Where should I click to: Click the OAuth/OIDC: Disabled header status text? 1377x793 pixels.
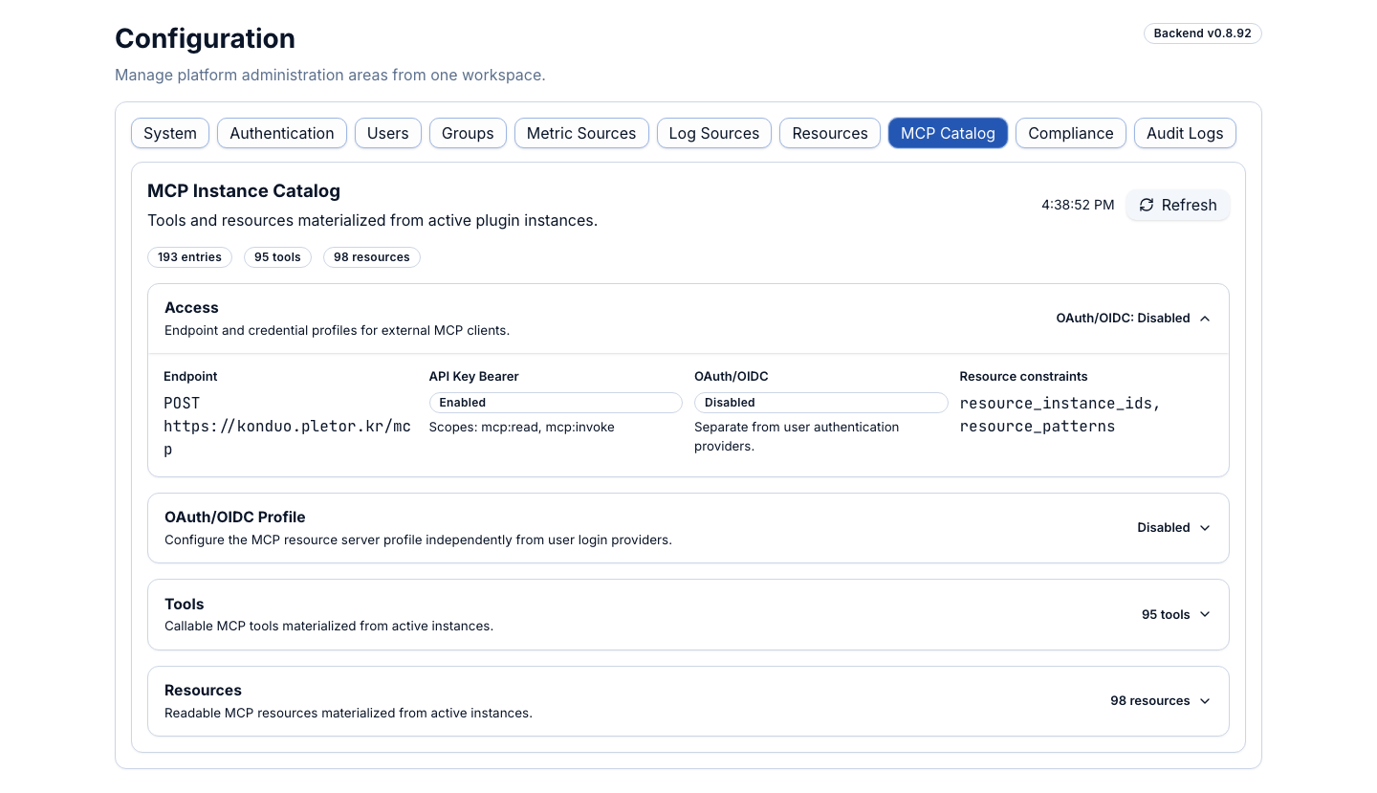[x=1123, y=319]
